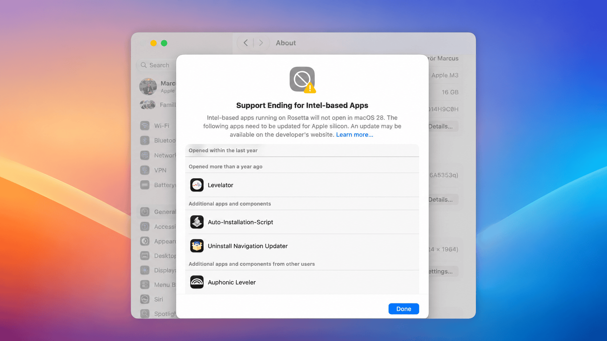
Task: Open the Menu Bar sidebar icon
Action: (145, 285)
